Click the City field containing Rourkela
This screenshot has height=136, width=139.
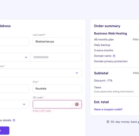57,88
